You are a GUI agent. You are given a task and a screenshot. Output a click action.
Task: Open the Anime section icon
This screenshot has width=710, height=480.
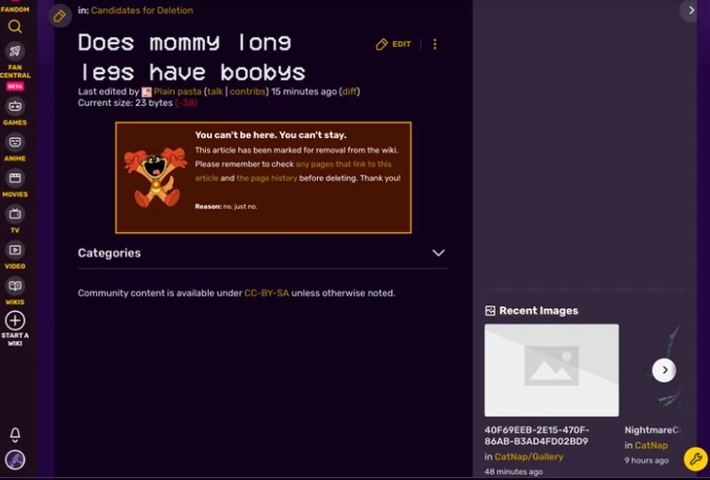click(15, 142)
